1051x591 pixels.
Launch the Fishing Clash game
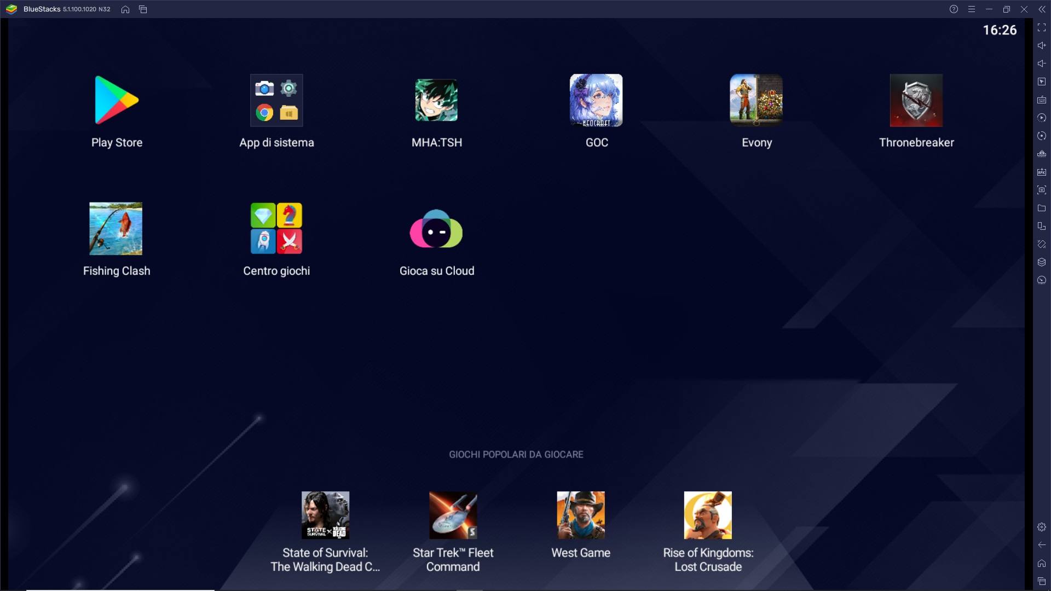tap(116, 229)
